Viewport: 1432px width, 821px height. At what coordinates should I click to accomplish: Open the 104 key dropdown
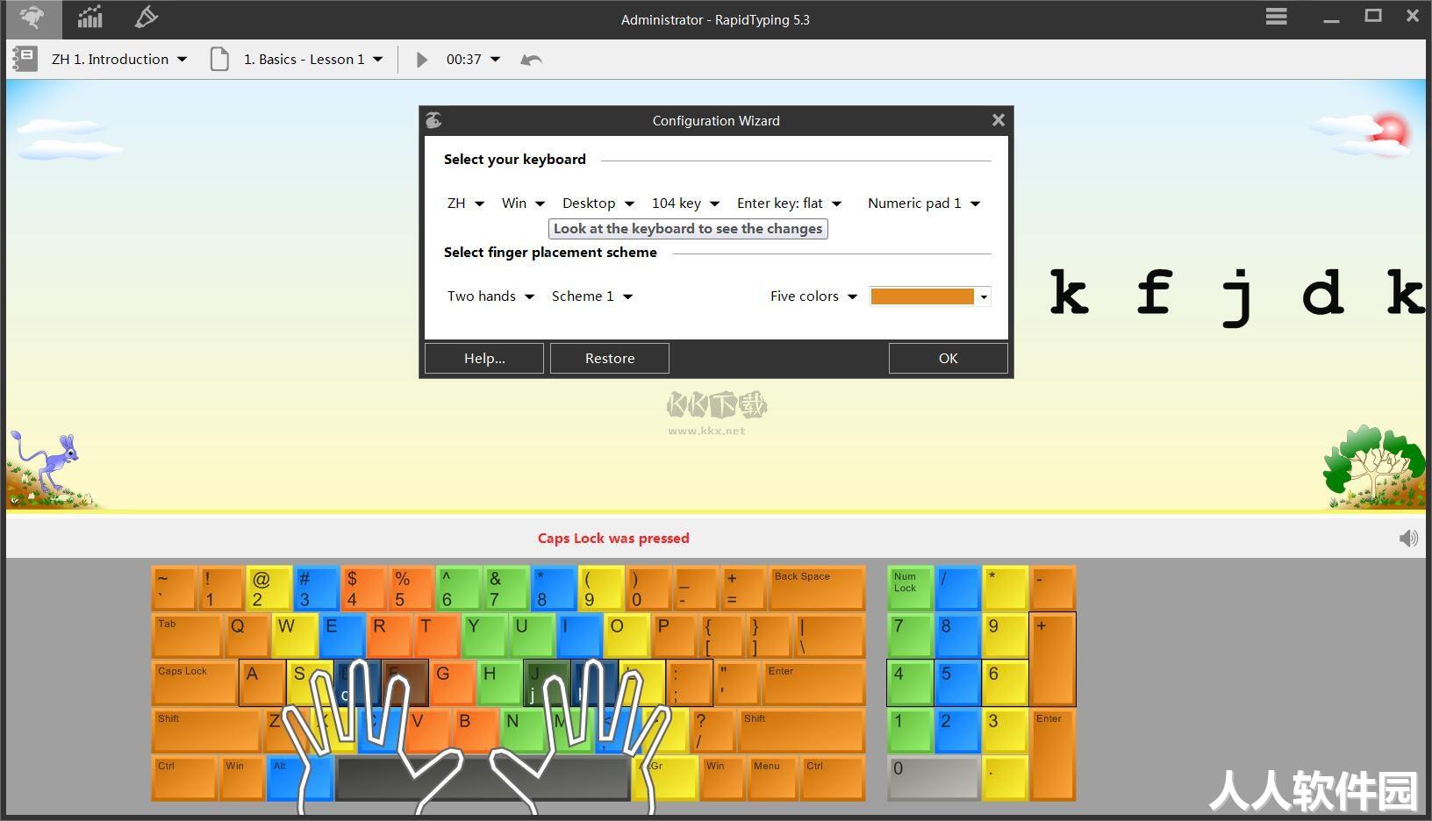685,203
